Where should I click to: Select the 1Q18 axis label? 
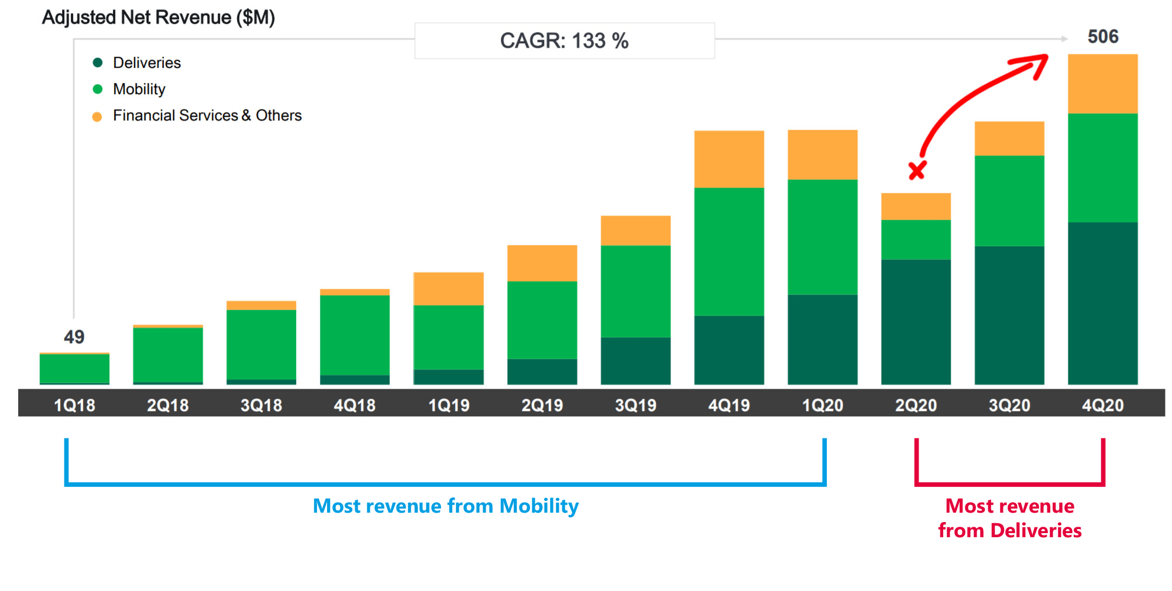[x=74, y=404]
